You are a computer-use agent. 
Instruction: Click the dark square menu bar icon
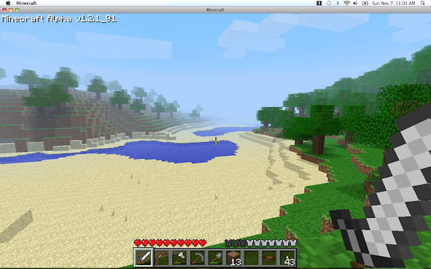[x=319, y=3]
